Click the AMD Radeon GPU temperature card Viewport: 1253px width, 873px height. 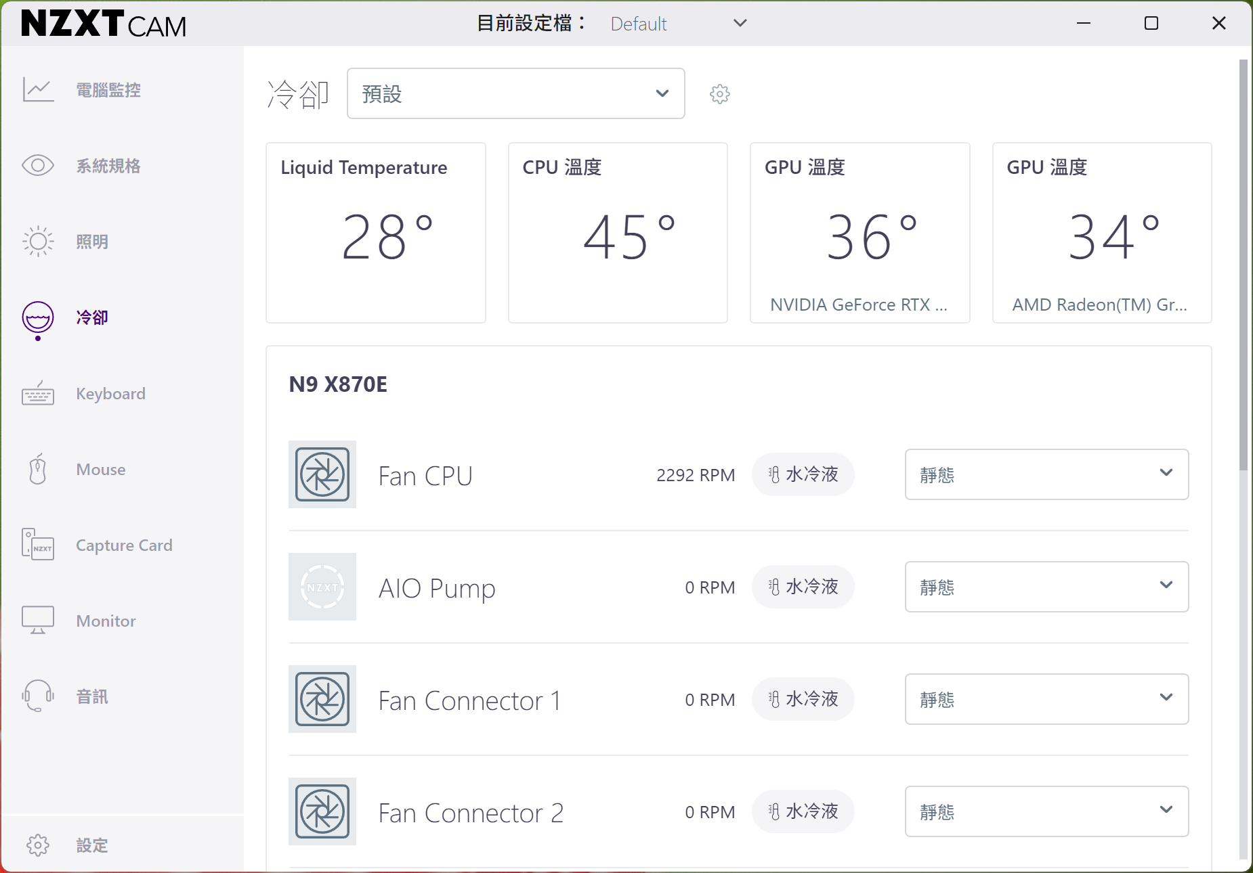(x=1102, y=233)
